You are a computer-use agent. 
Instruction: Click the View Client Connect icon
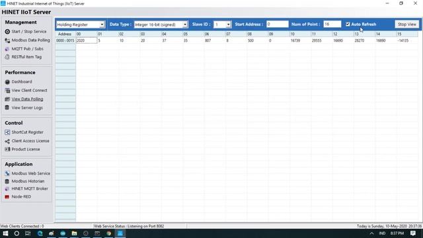click(7, 91)
